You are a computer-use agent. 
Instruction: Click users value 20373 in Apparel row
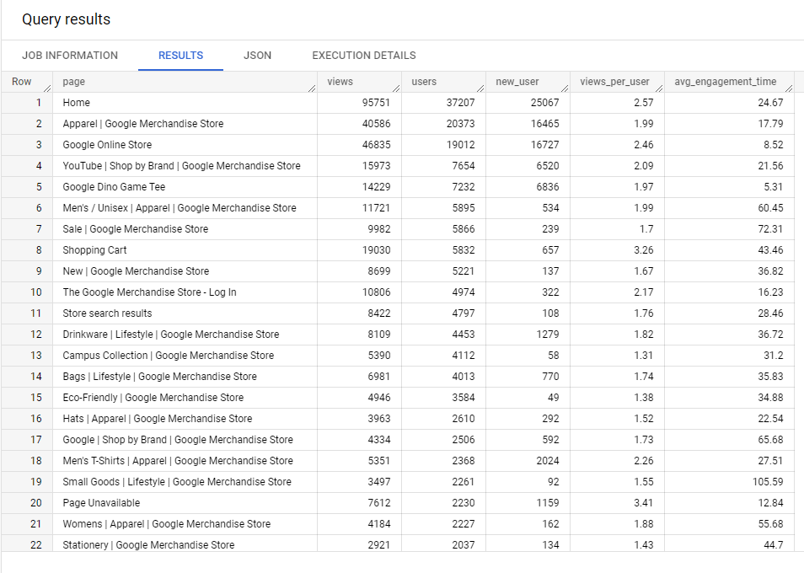(460, 124)
